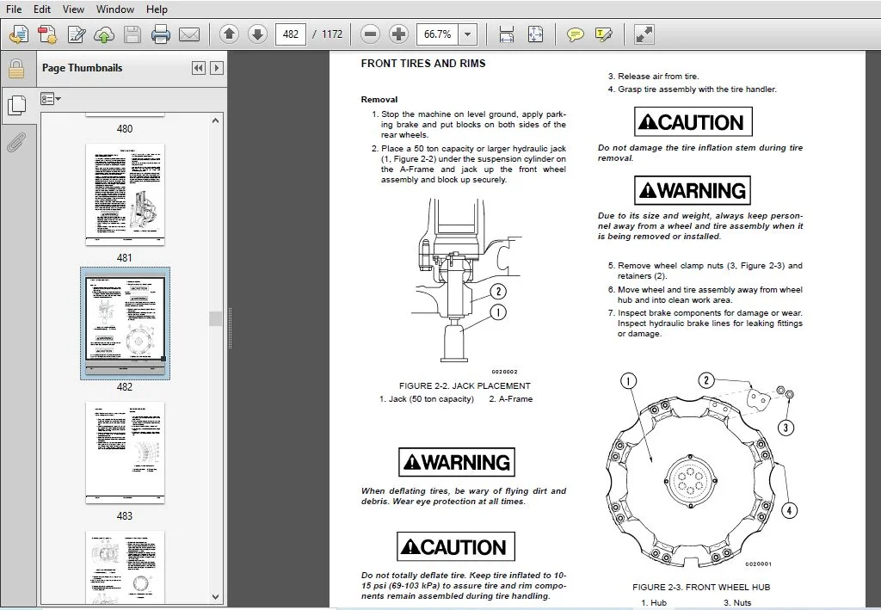The width and height of the screenshot is (881, 610).
Task: Click the Create PDF icon
Action: coord(47,34)
